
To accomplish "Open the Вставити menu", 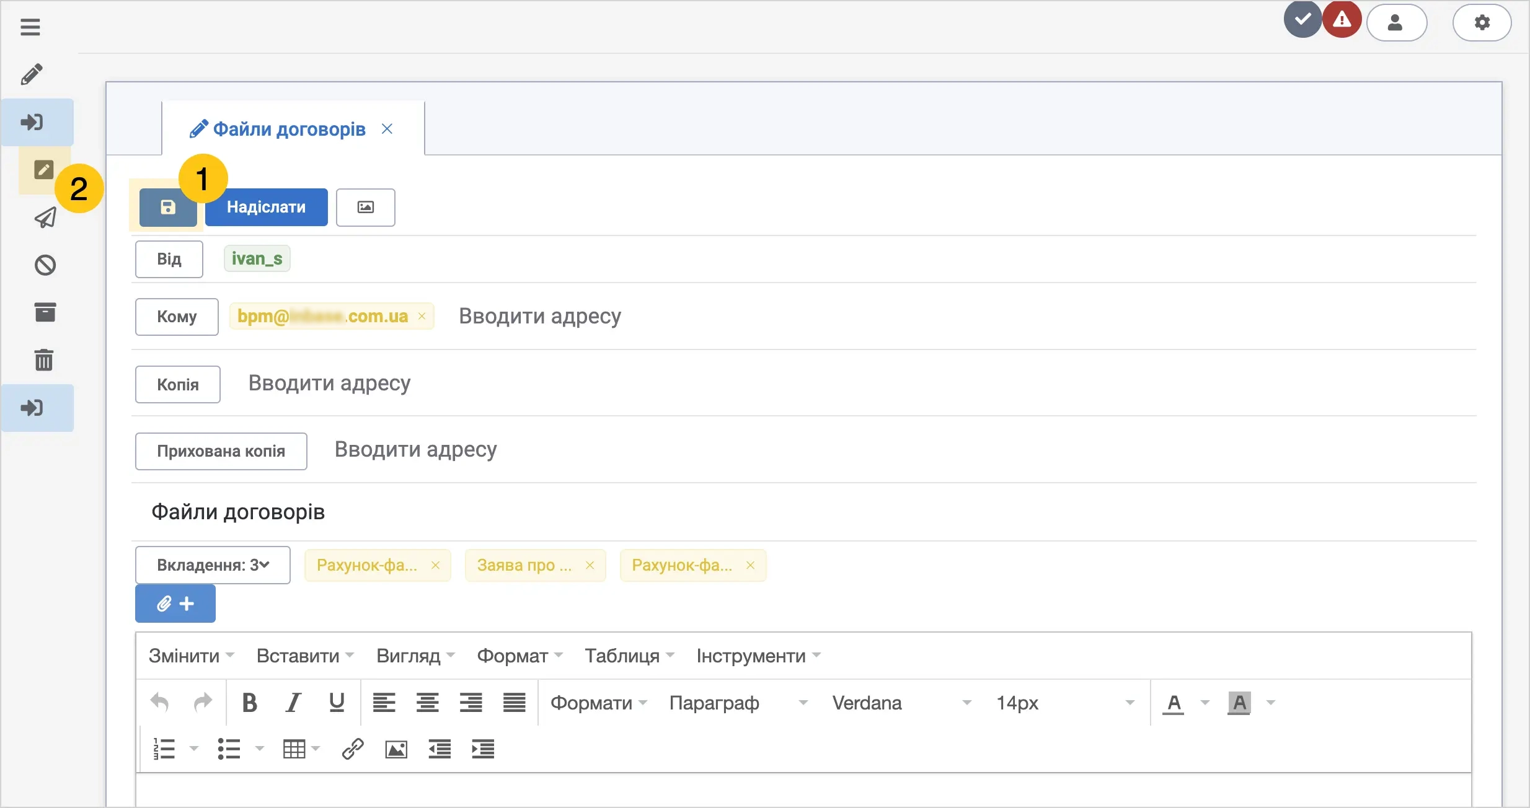I will coord(305,656).
